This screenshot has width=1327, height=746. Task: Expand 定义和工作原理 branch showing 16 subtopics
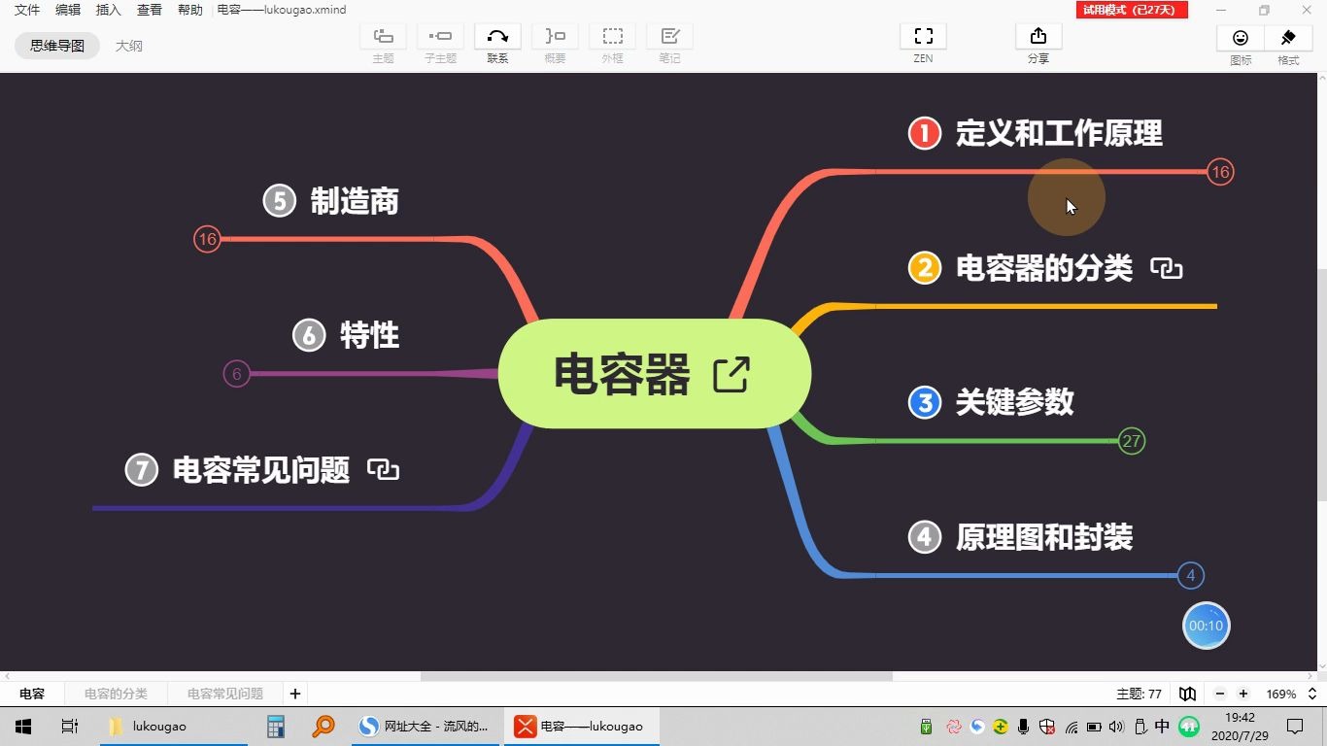(x=1220, y=172)
